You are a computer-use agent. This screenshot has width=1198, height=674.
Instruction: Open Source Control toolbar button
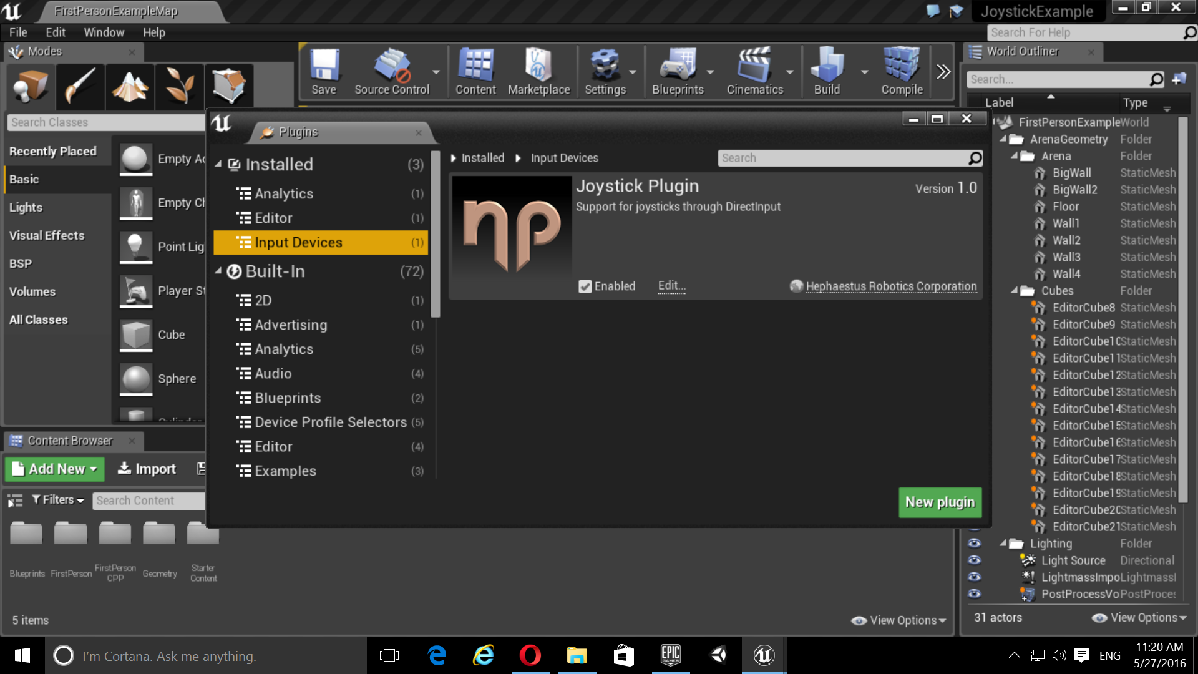click(x=391, y=72)
